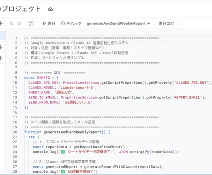The width and height of the screenshot is (212, 175).
Task: Click the redo arrow icon
Action: [19, 23]
